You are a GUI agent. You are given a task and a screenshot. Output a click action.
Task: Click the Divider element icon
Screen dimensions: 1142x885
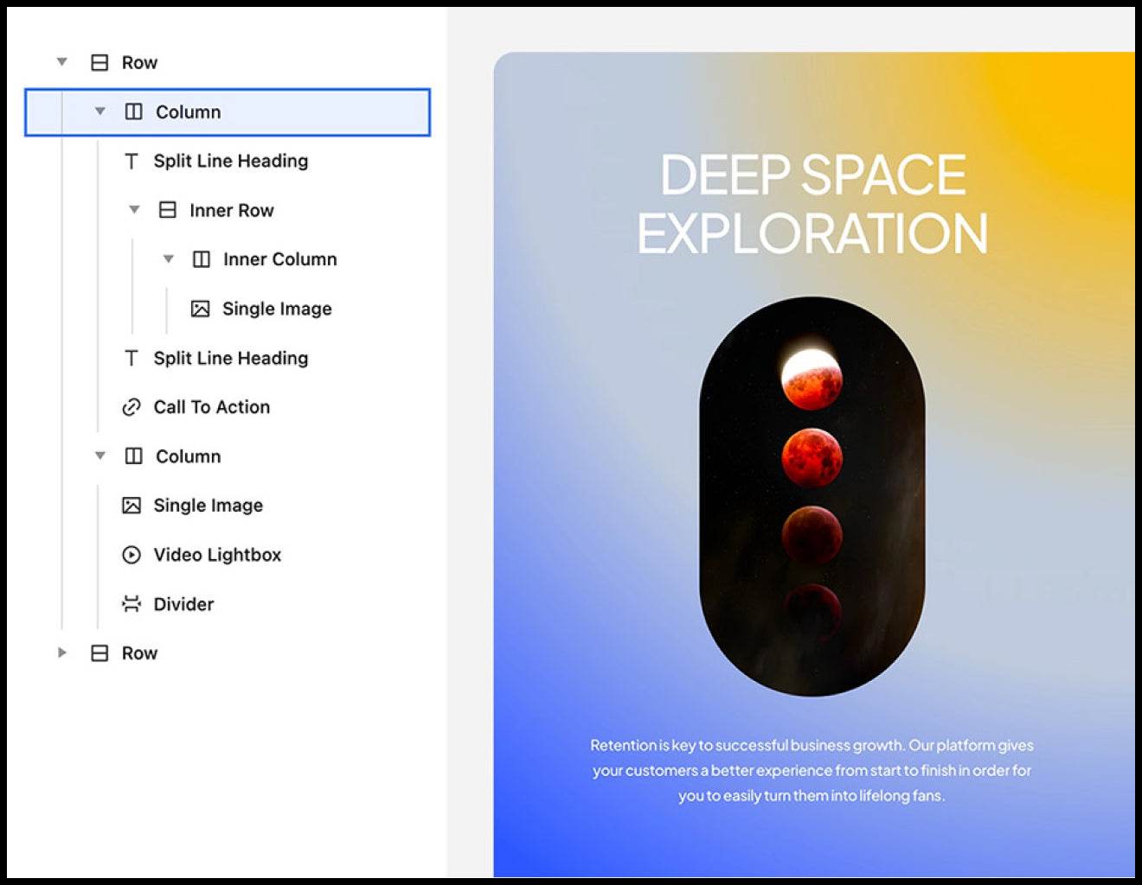point(132,604)
